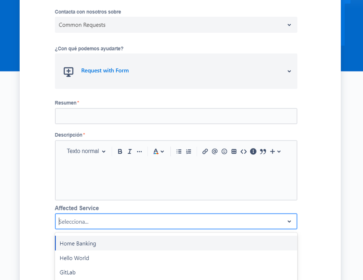
Task: Expand the Request with Form selector
Action: (176, 71)
